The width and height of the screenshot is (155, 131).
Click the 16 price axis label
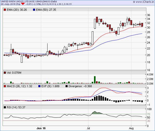pyautogui.click(x=148, y=70)
